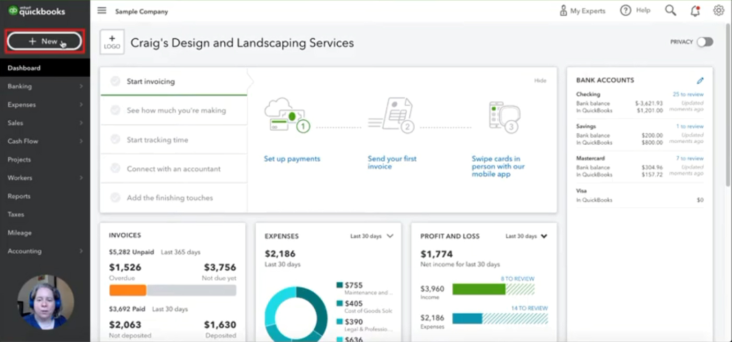Click the orange overdue invoices bar

(x=128, y=290)
